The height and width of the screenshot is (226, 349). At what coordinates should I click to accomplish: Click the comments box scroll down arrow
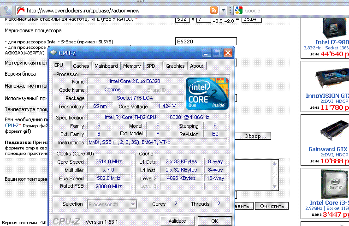coord(274,187)
